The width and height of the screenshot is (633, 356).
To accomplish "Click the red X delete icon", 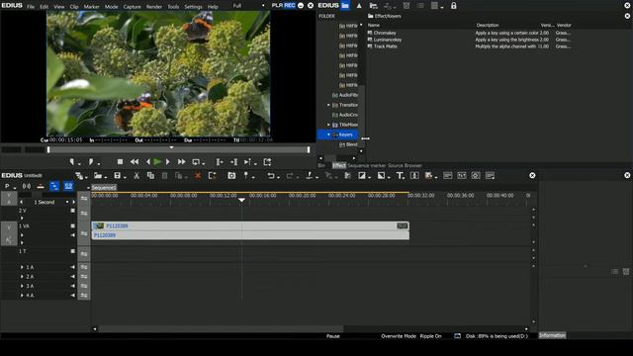I will tap(198, 176).
